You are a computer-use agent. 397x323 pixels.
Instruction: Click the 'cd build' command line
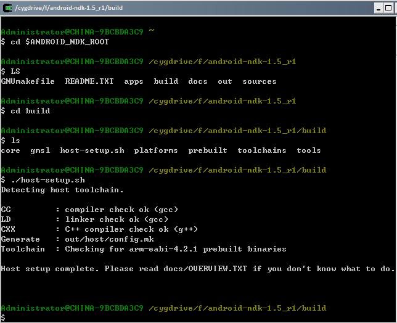pos(25,111)
